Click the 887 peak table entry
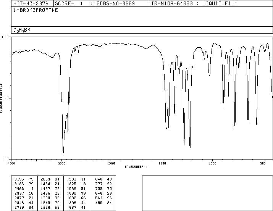The width and height of the screenshot is (273, 211). 78,208
